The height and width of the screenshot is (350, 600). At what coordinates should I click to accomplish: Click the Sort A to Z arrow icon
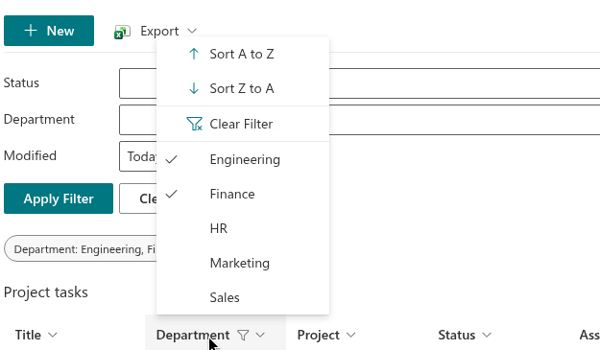click(x=194, y=54)
